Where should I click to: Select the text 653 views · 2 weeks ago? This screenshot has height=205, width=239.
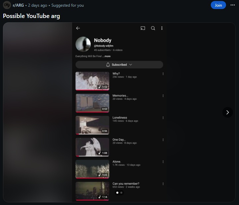(126, 187)
